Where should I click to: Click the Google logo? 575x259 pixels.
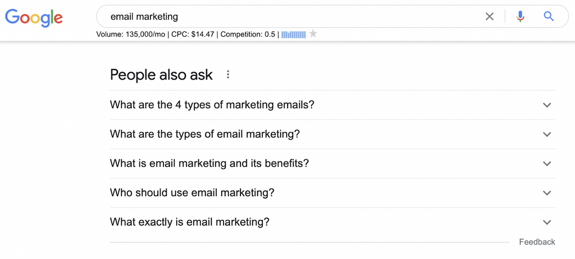[34, 17]
